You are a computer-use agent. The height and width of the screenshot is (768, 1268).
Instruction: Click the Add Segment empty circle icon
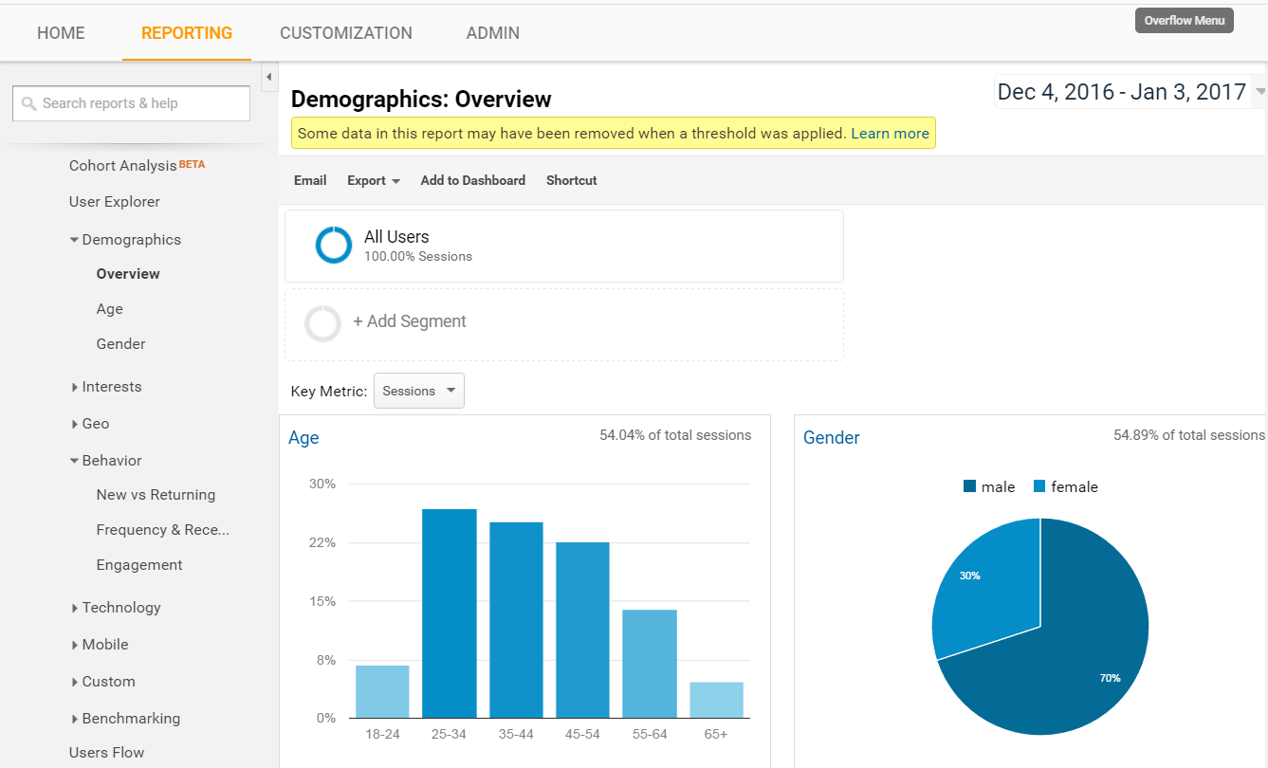pyautogui.click(x=322, y=322)
